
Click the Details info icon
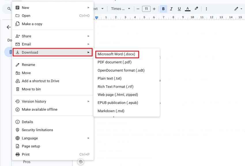[x=18, y=122]
